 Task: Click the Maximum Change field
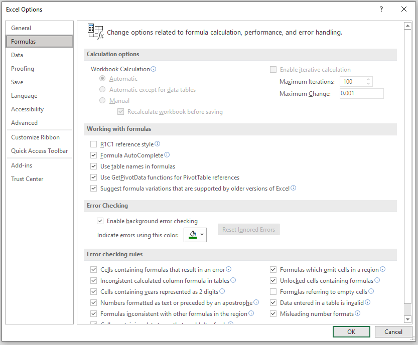tap(361, 93)
